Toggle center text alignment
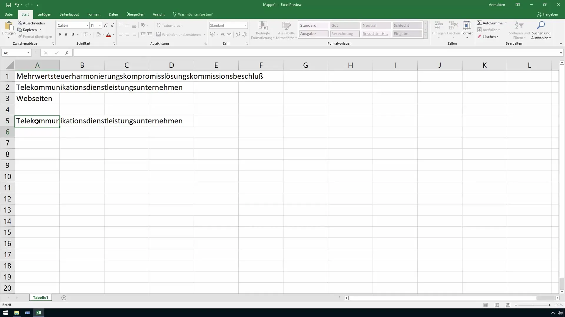 127,34
